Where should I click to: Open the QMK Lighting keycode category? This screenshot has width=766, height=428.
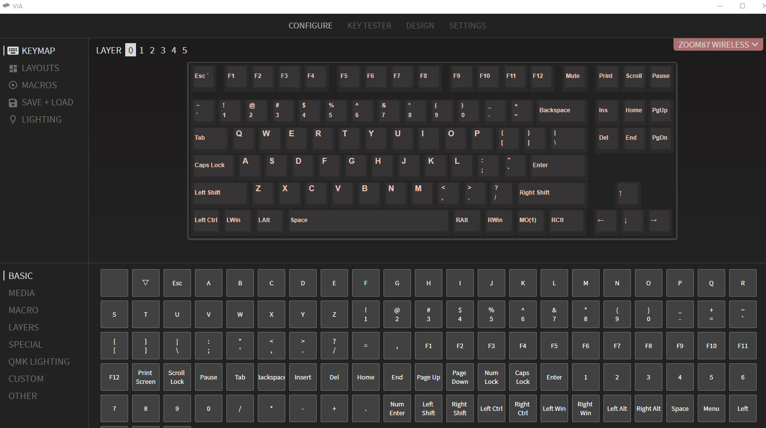(x=39, y=362)
